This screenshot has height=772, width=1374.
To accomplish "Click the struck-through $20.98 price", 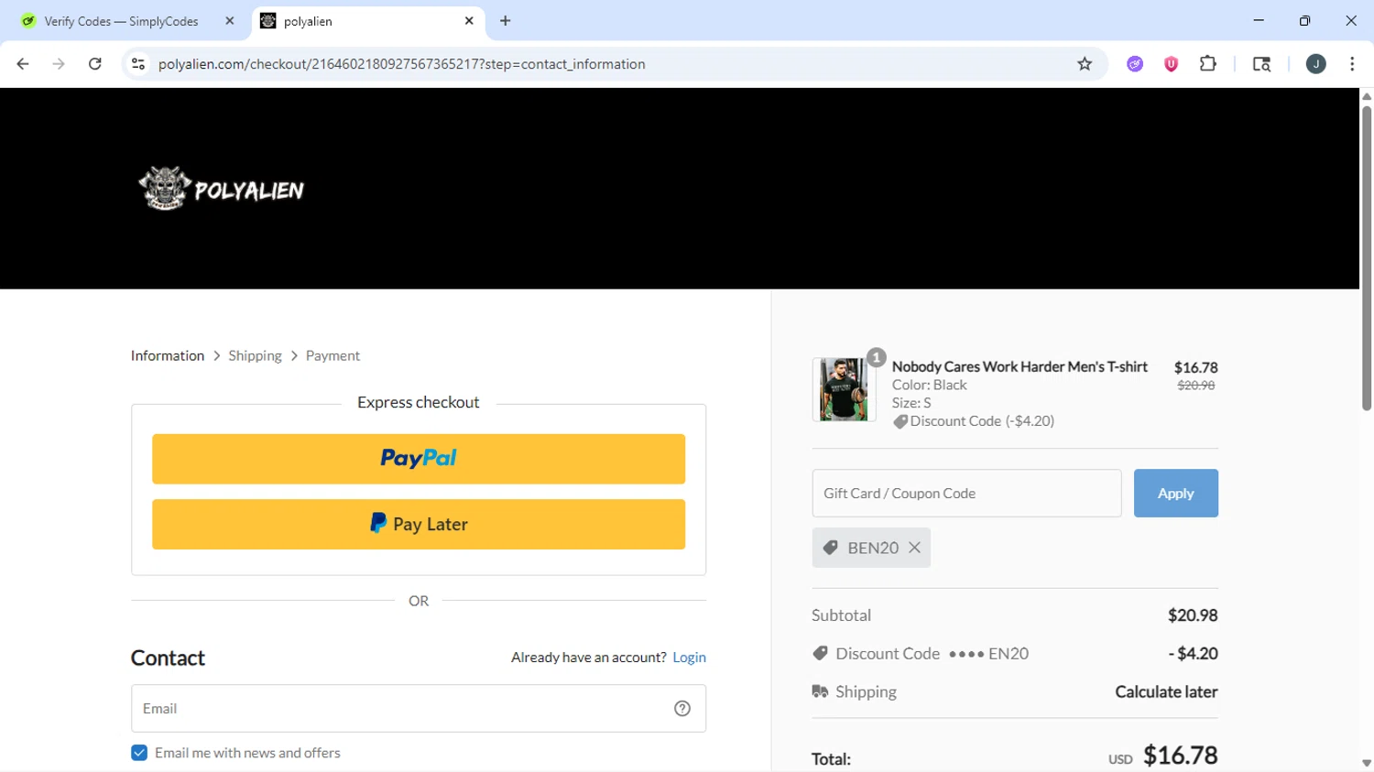I will pos(1196,386).
